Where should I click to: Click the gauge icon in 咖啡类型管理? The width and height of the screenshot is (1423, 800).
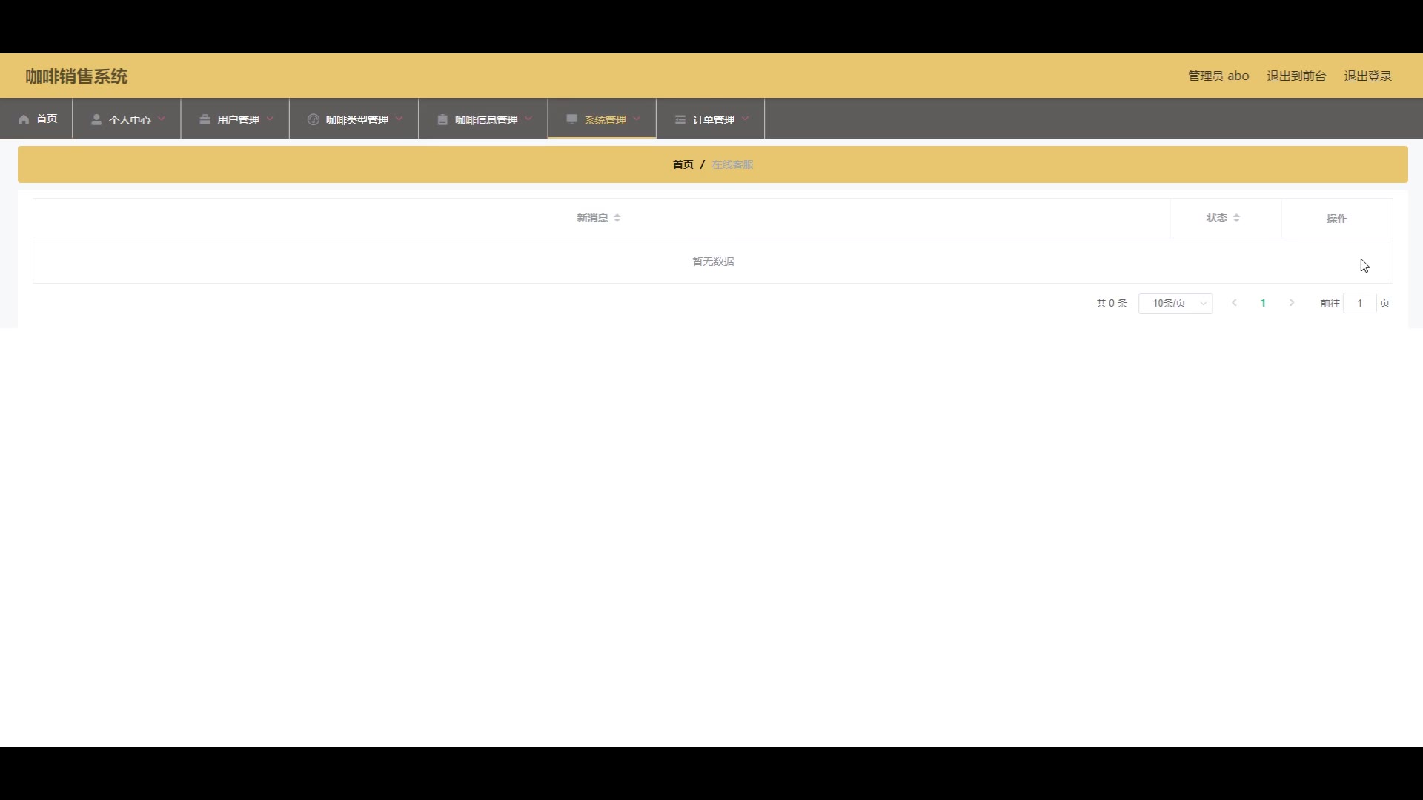[313, 119]
